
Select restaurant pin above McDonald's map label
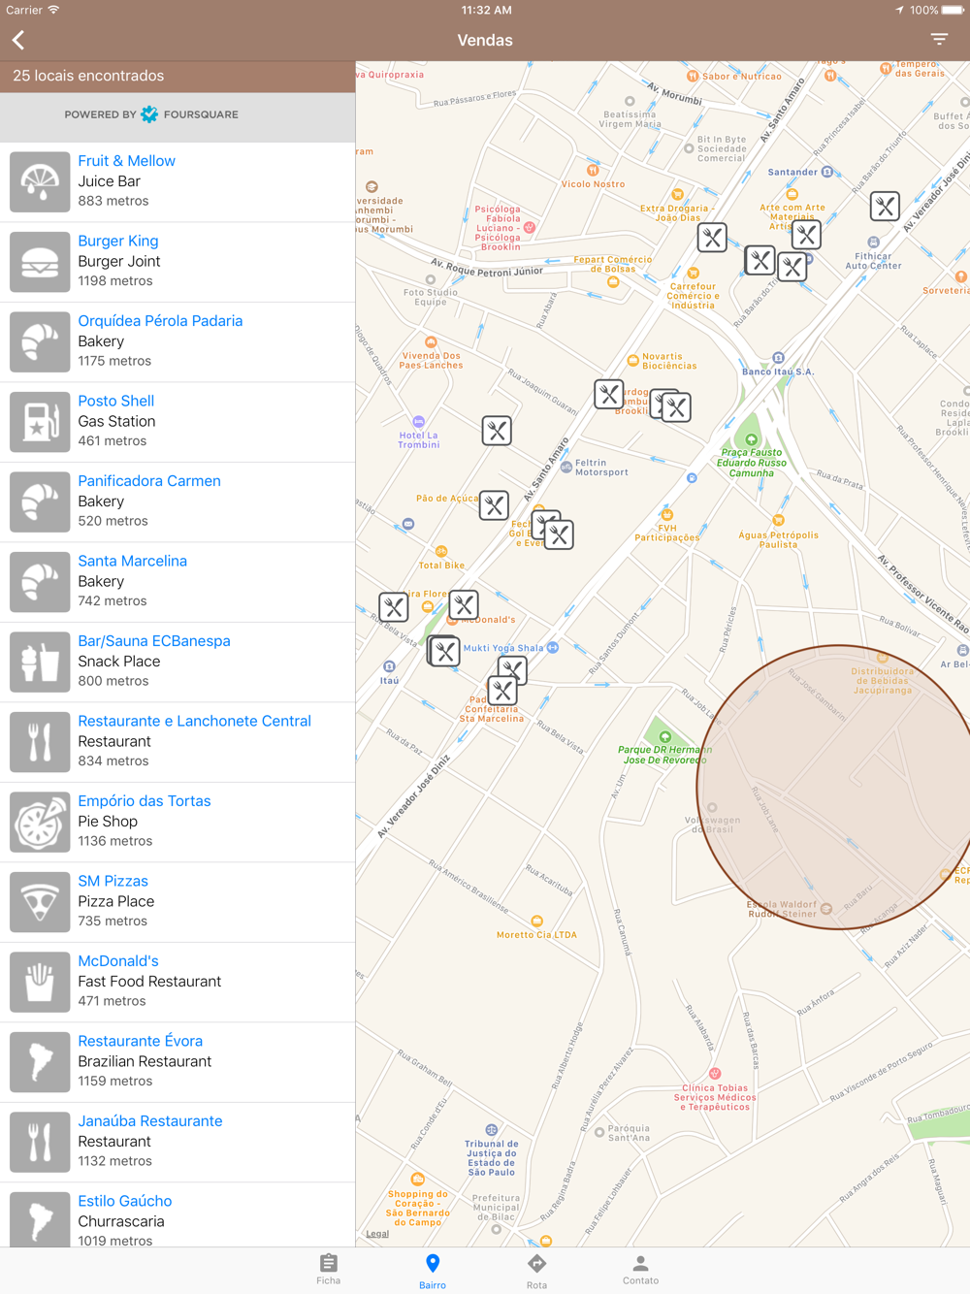[x=464, y=605]
